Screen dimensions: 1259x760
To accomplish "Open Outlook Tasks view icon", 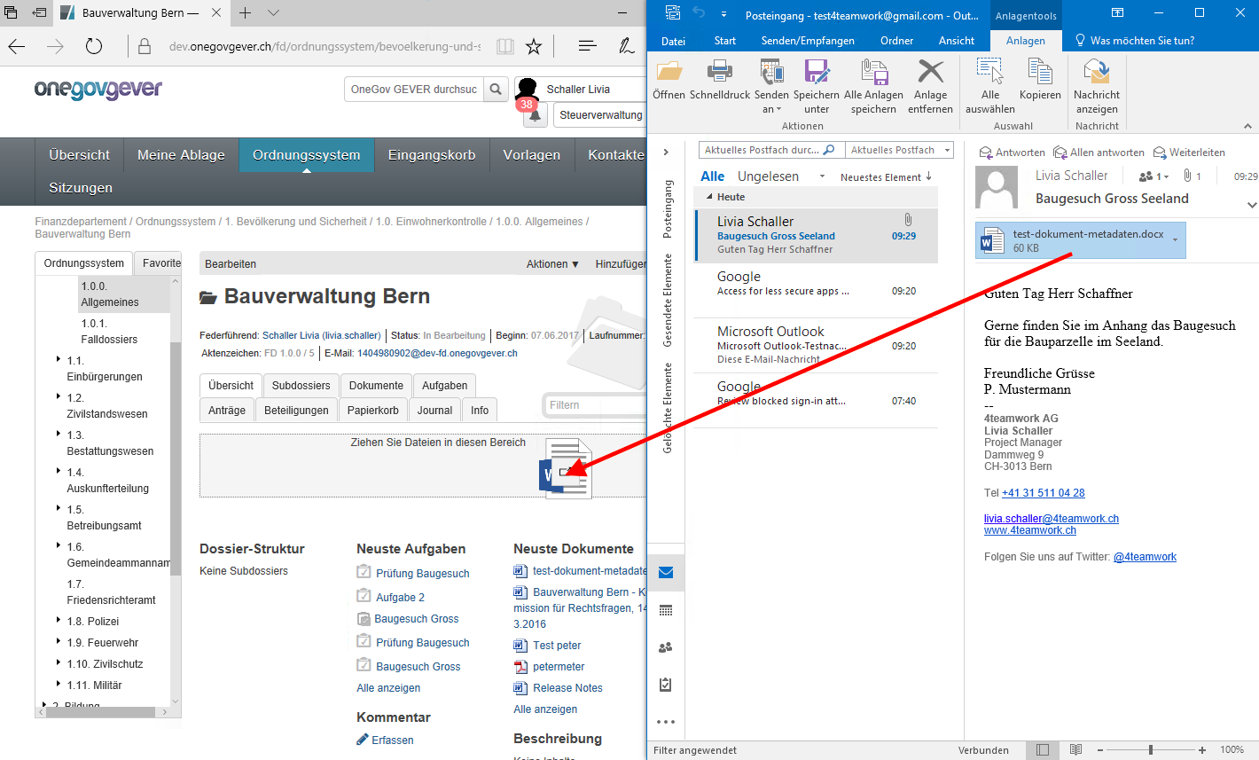I will (666, 685).
